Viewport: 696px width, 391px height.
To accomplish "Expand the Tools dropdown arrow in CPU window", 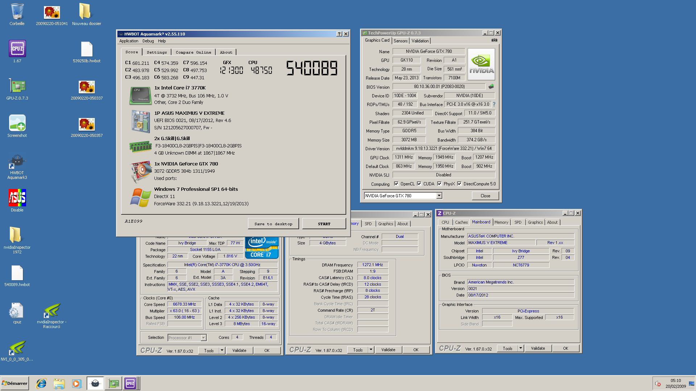I will tap(222, 350).
